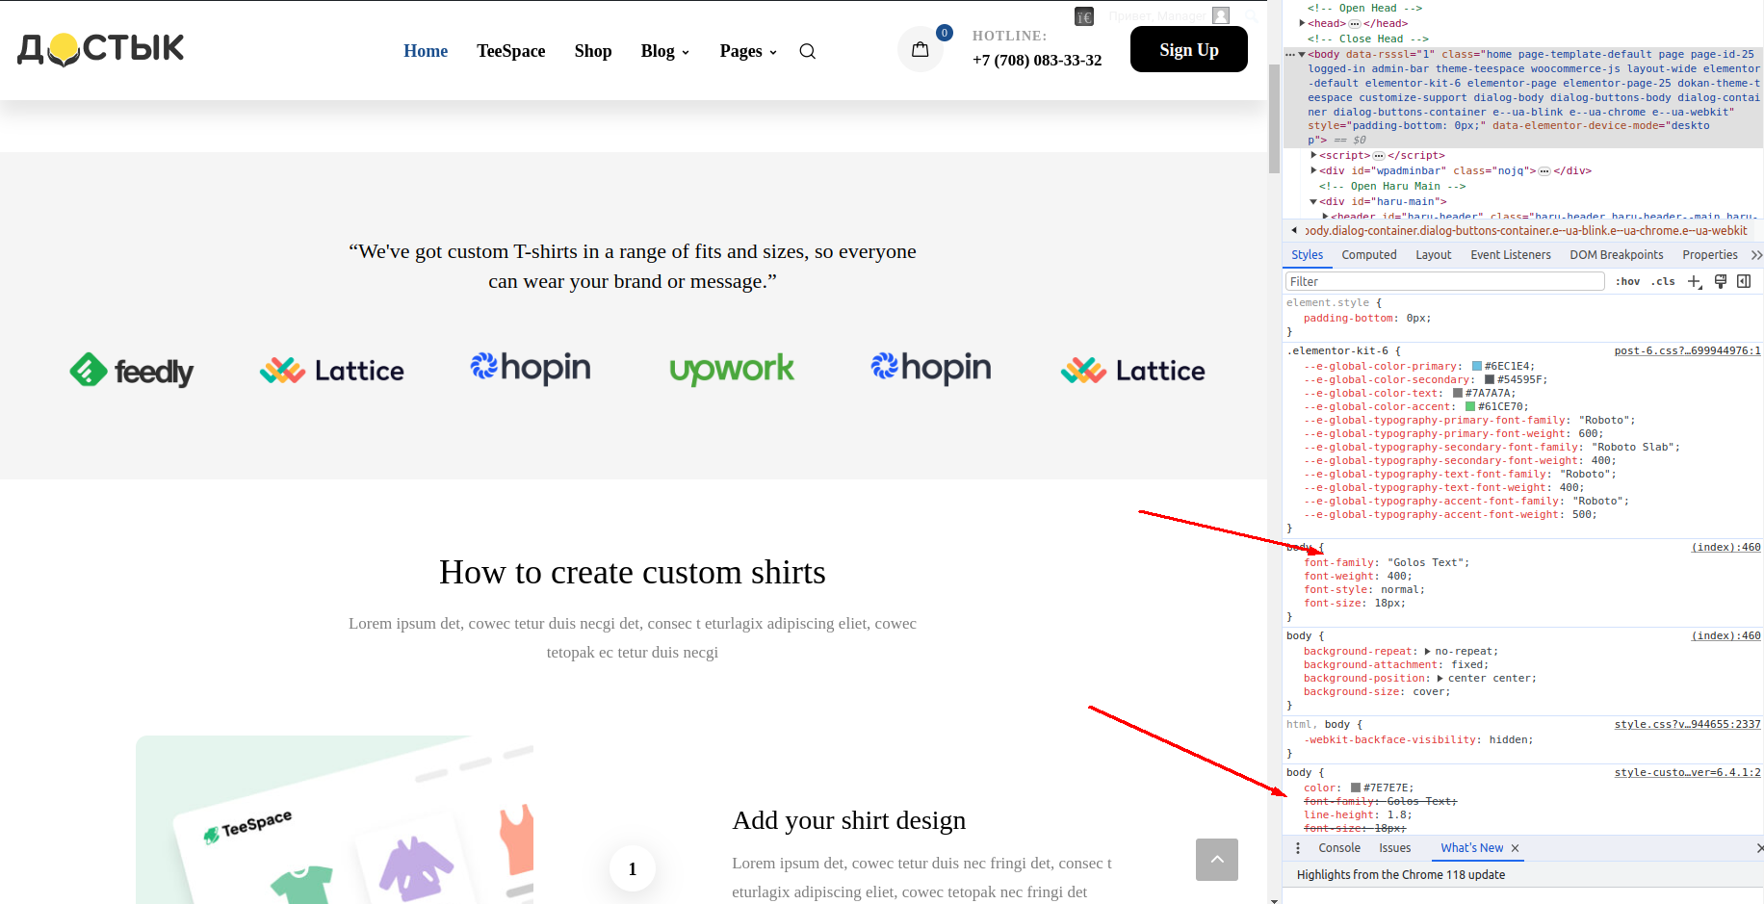1764x904 pixels.
Task: Switch to the Styles tab
Action: (1307, 255)
